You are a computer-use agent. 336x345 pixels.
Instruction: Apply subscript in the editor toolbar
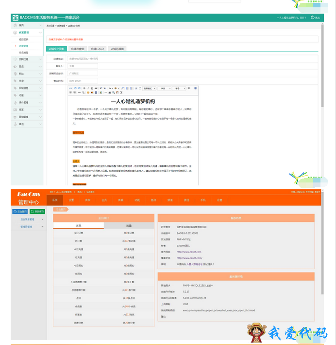click(105, 88)
